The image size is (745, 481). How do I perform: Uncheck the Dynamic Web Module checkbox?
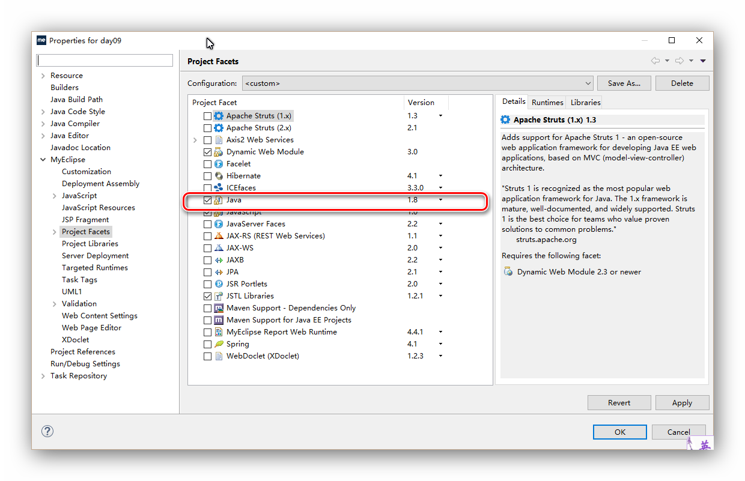pos(207,152)
